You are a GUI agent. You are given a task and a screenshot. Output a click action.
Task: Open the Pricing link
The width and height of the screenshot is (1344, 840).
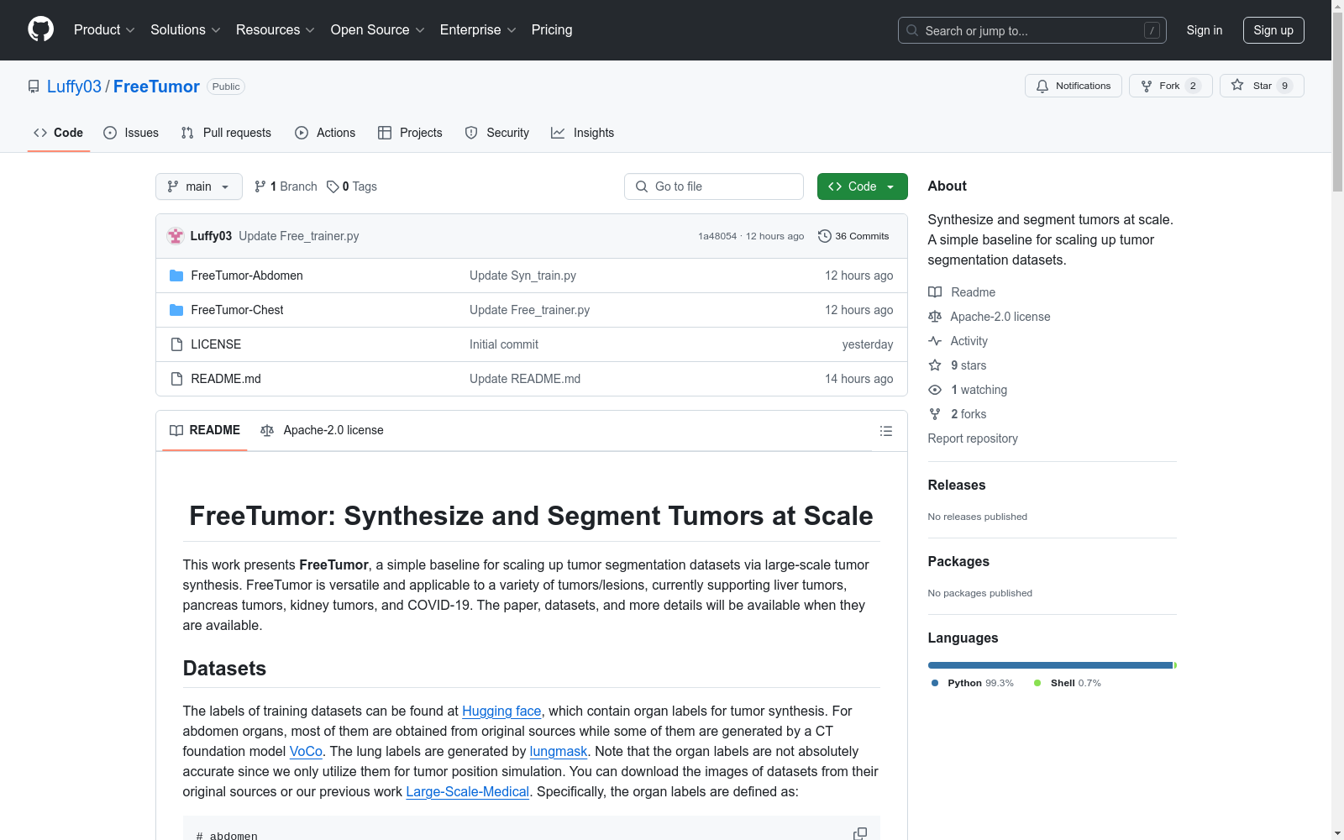point(552,30)
